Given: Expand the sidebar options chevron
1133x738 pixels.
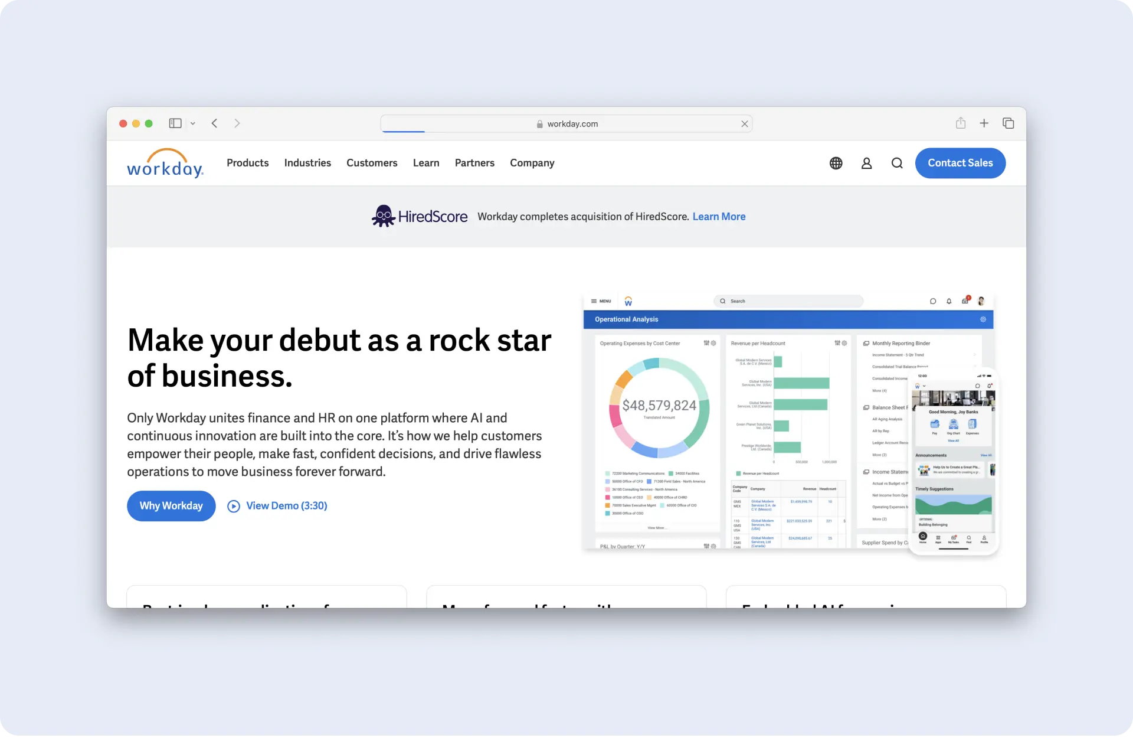Looking at the screenshot, I should (x=193, y=123).
